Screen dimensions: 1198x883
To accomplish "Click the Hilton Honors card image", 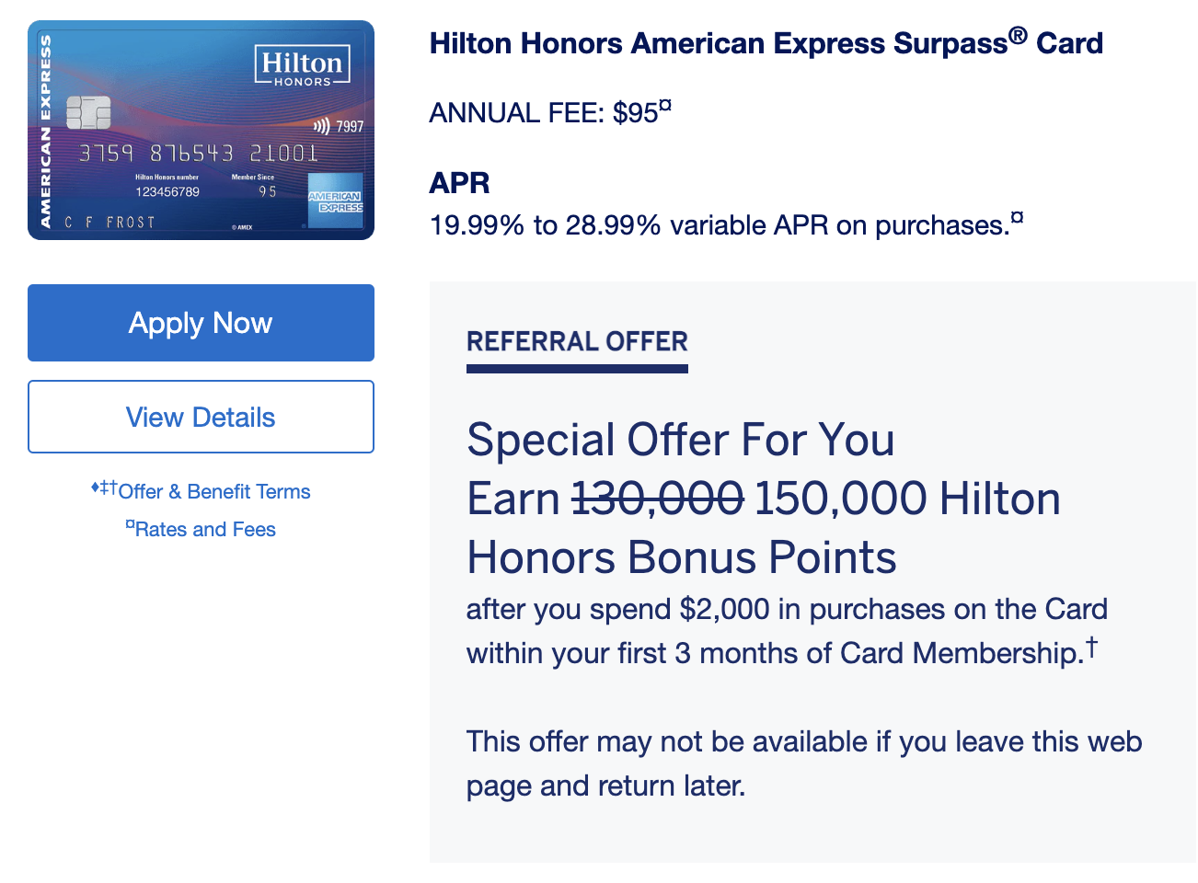I will 201,130.
